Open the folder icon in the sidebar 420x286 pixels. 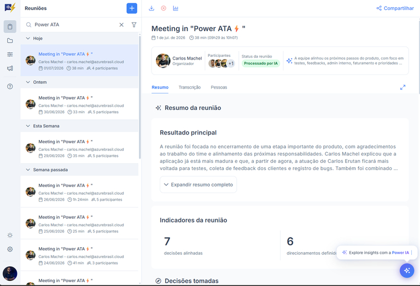[x=10, y=40]
